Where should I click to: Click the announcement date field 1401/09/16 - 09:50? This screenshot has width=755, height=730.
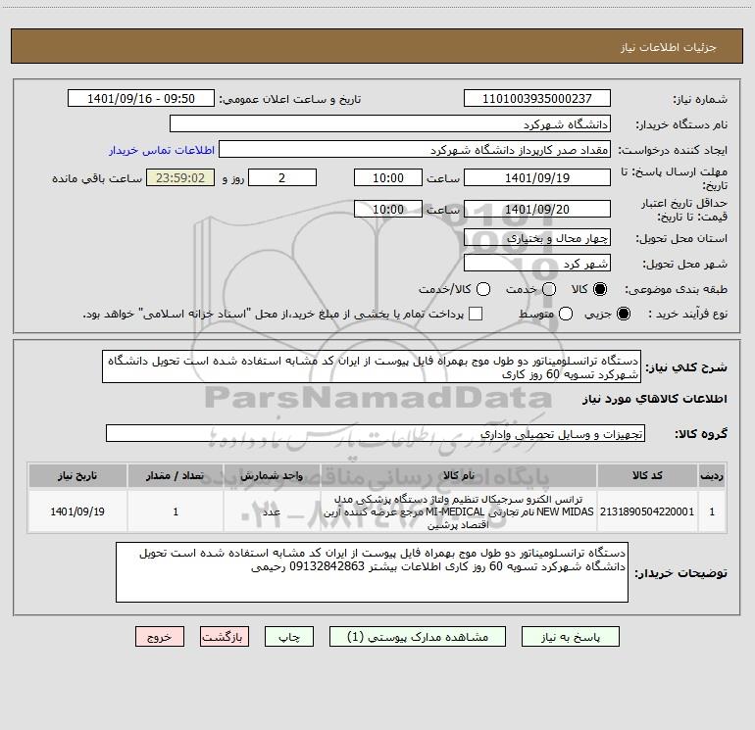(x=141, y=99)
